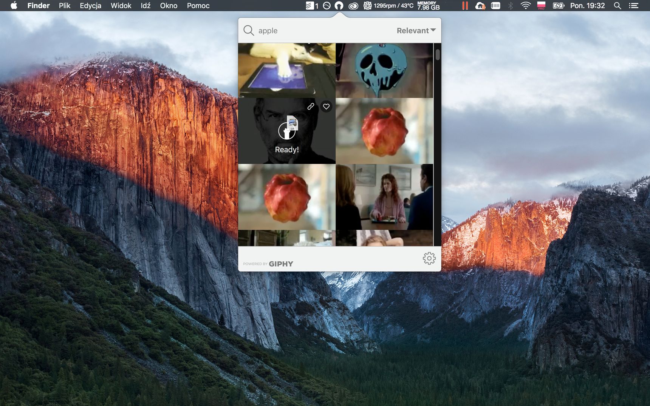This screenshot has height=406, width=650.
Task: Open Spotlight search in menu bar
Action: pos(617,6)
